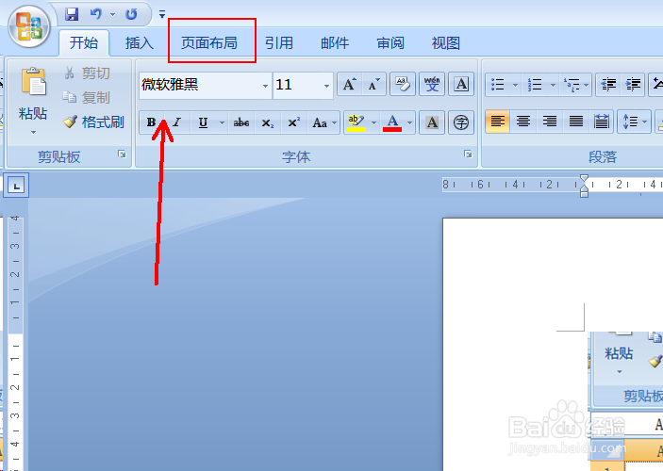The height and width of the screenshot is (471, 663).
Task: Increase paragraph indent
Action: point(633,85)
